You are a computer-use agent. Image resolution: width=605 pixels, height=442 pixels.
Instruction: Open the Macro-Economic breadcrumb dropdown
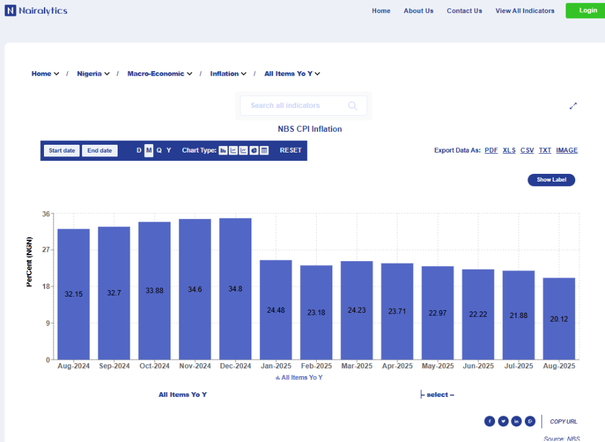tap(160, 74)
